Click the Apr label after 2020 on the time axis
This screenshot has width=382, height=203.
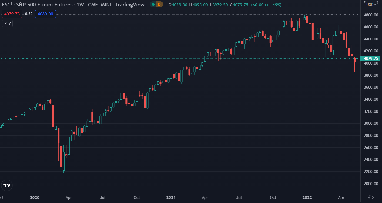coord(69,198)
